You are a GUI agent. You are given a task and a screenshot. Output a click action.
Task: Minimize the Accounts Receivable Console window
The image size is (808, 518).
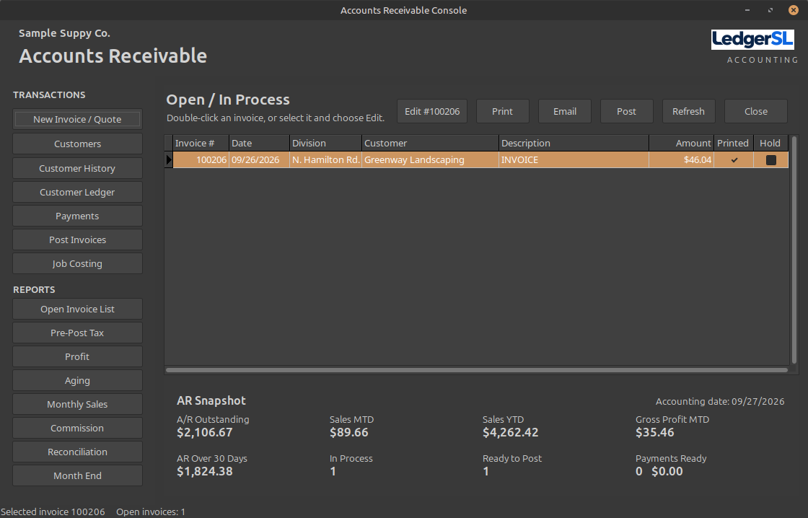click(x=747, y=10)
